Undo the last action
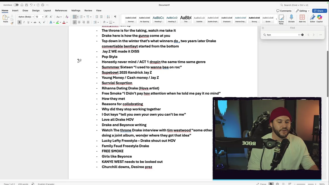Image resolution: width=329 pixels, height=185 pixels. [31, 5]
